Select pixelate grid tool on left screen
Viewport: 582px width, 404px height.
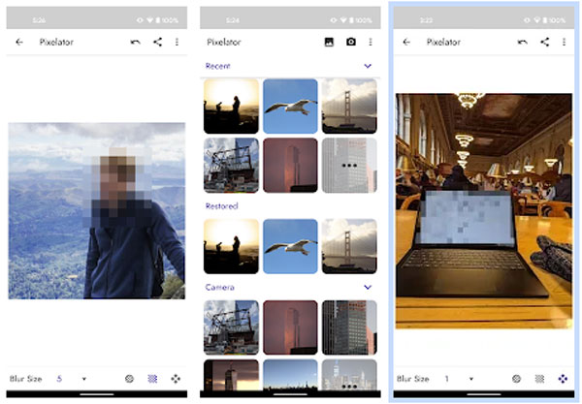tap(152, 379)
